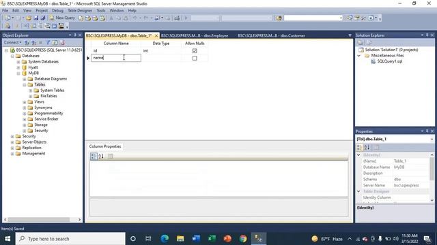Click the New Project icon

pyautogui.click(x=8, y=18)
